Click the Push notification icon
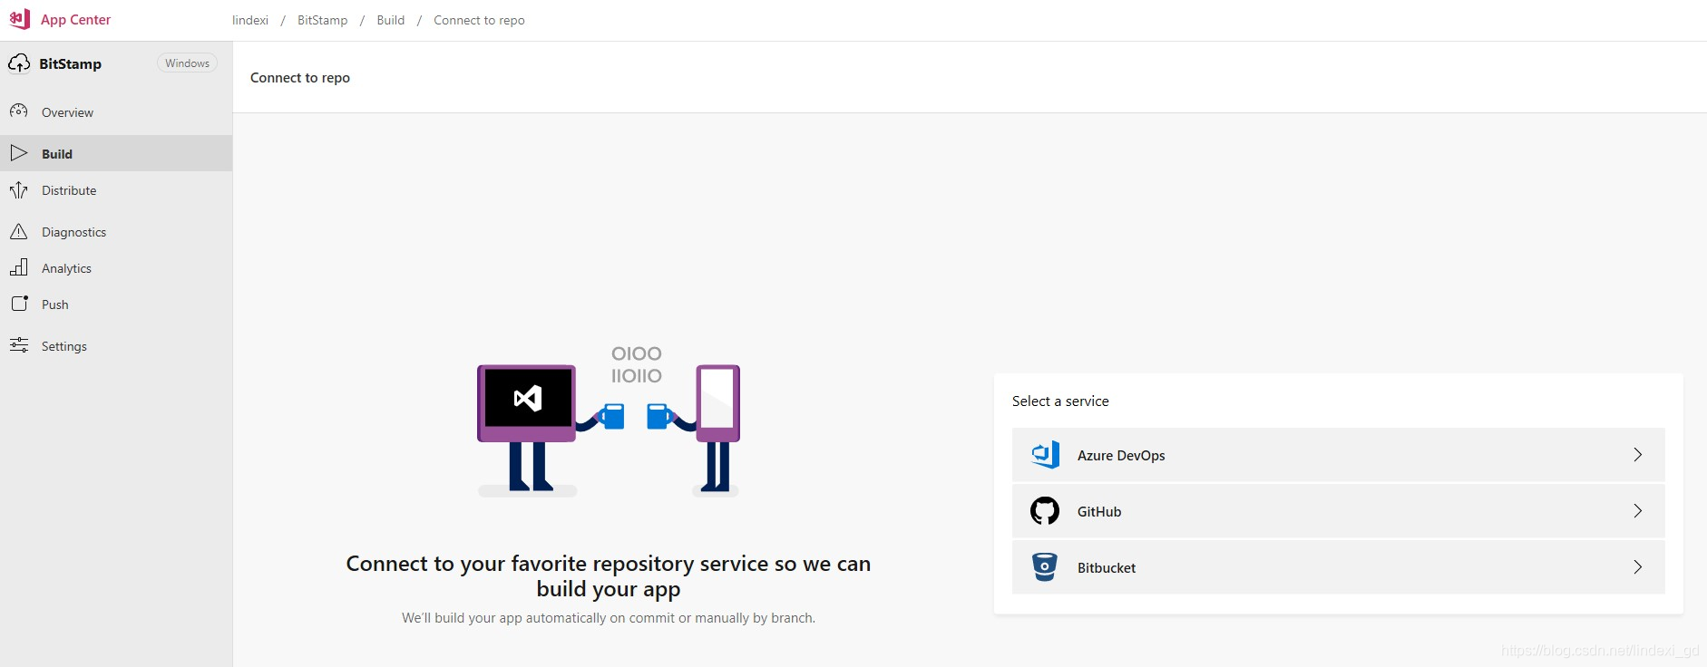Image resolution: width=1707 pixels, height=667 pixels. coord(19,304)
